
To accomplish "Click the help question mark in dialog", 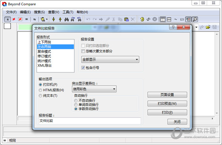I will [173, 27].
